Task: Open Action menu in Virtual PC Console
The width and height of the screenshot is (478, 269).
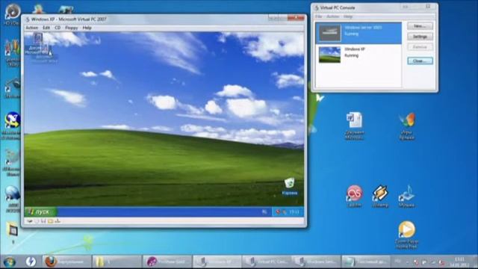Action: point(332,16)
